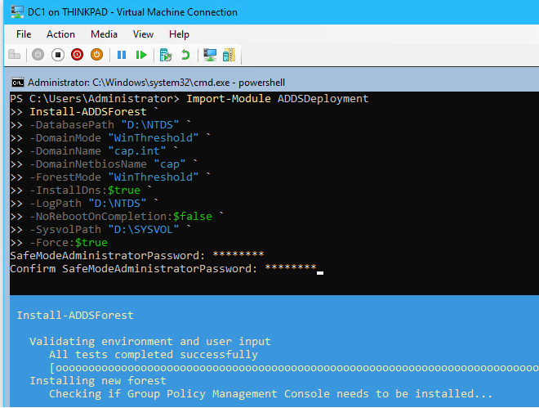The width and height of the screenshot is (539, 408).
Task: Click 'Import-Module ADDSDeployment' command text
Action: coord(278,99)
